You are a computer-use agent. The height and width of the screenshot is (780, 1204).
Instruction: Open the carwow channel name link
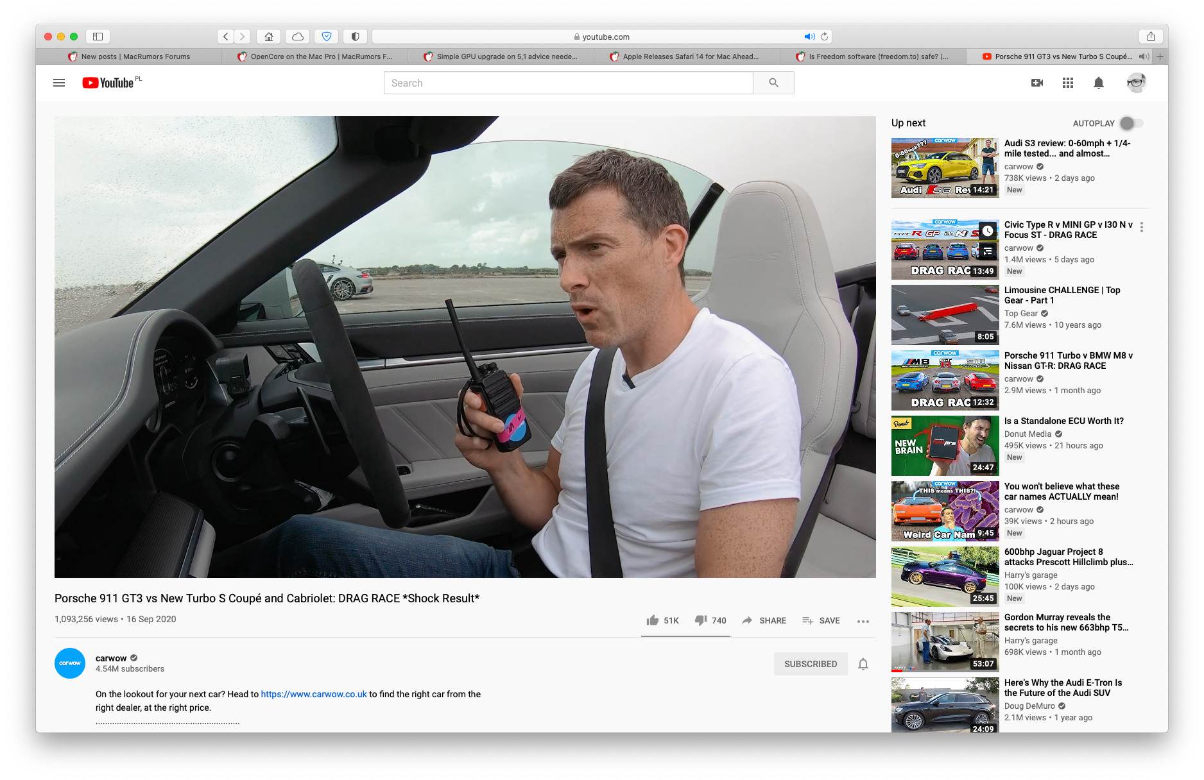click(111, 658)
